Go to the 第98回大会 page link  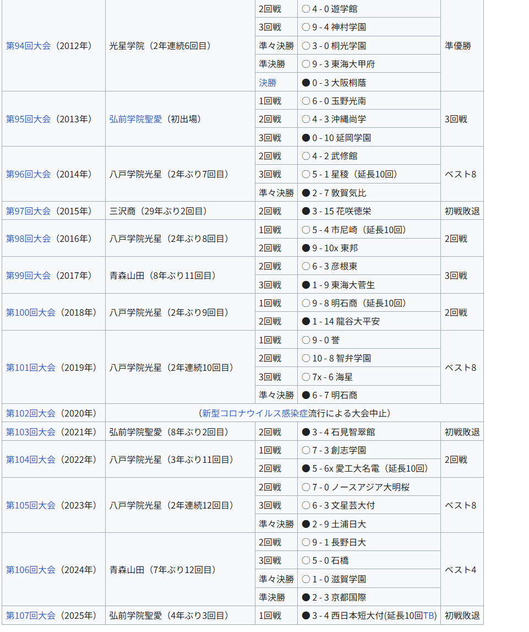28,239
